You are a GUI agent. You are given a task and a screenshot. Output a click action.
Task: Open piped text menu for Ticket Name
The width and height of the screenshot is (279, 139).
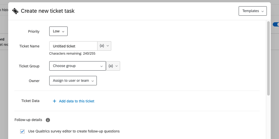[x=104, y=46]
